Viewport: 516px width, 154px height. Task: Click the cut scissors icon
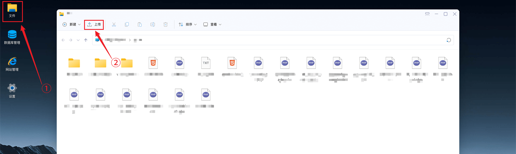114,24
